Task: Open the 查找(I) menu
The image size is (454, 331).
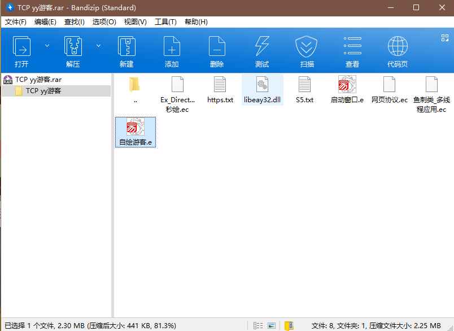Action: click(x=75, y=22)
